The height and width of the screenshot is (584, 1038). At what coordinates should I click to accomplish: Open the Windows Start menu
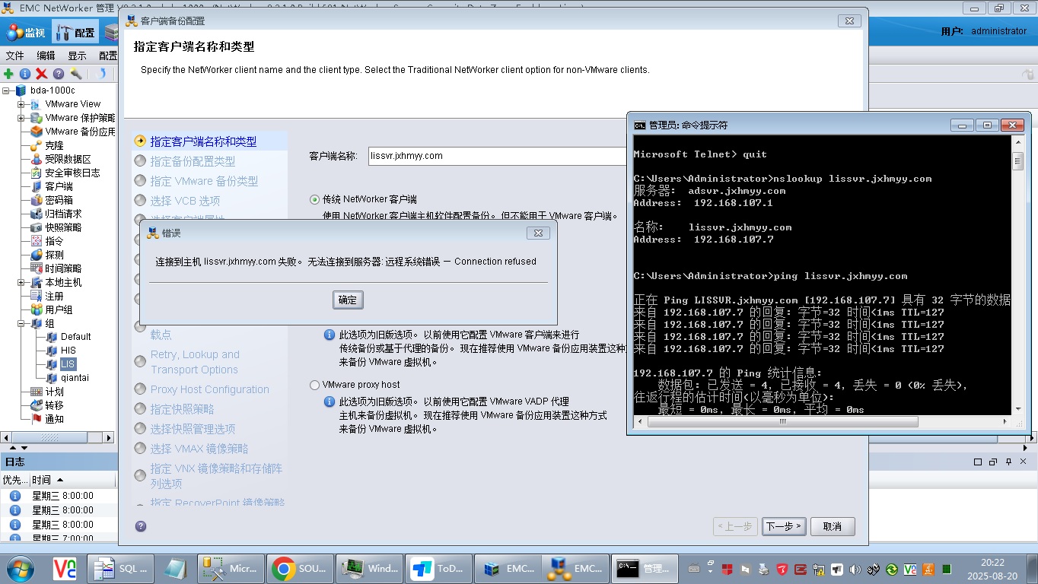click(19, 569)
